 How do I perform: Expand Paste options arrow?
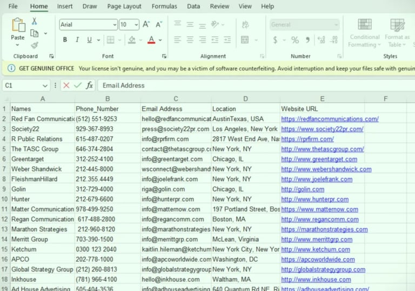click(x=17, y=45)
